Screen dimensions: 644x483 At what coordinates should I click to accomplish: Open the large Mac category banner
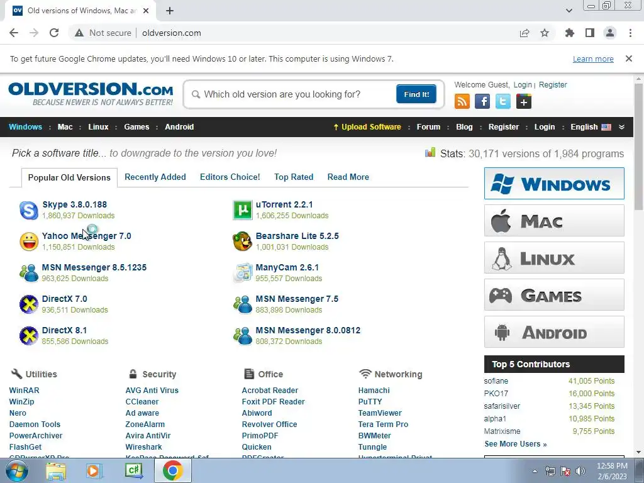click(554, 221)
